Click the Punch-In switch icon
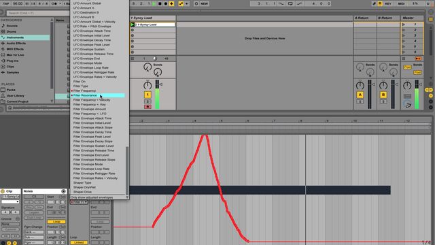This screenshot has width=435, height=245. 281,3
